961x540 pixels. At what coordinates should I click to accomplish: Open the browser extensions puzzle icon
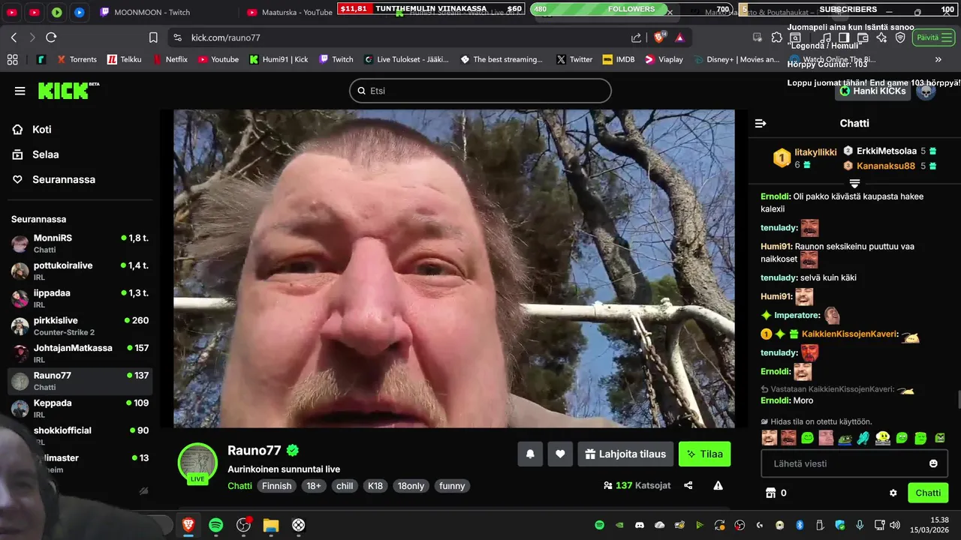click(776, 37)
